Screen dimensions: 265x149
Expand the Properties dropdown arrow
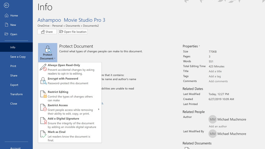pyautogui.click(x=199, y=46)
